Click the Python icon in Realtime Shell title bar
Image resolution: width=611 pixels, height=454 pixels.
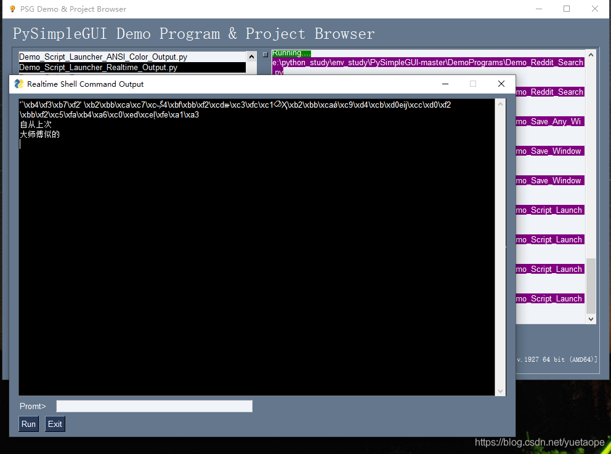point(18,84)
